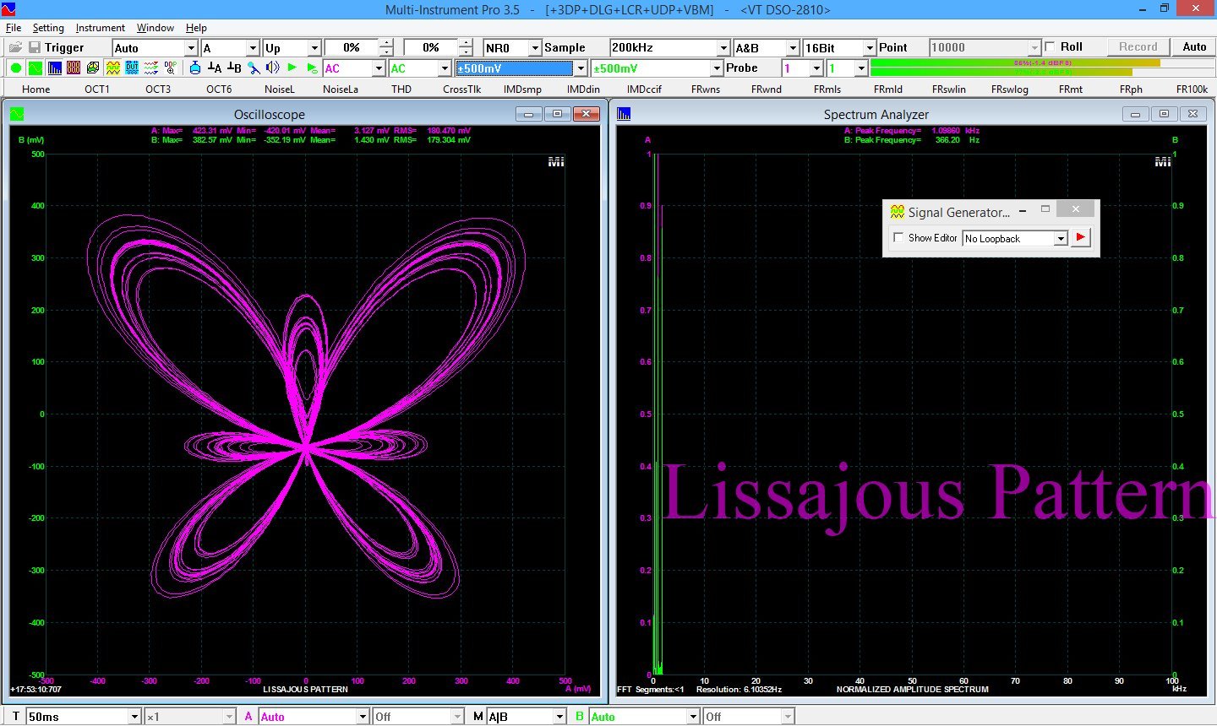This screenshot has width=1217, height=726.
Task: Click the floppy disk Save icon
Action: (x=35, y=47)
